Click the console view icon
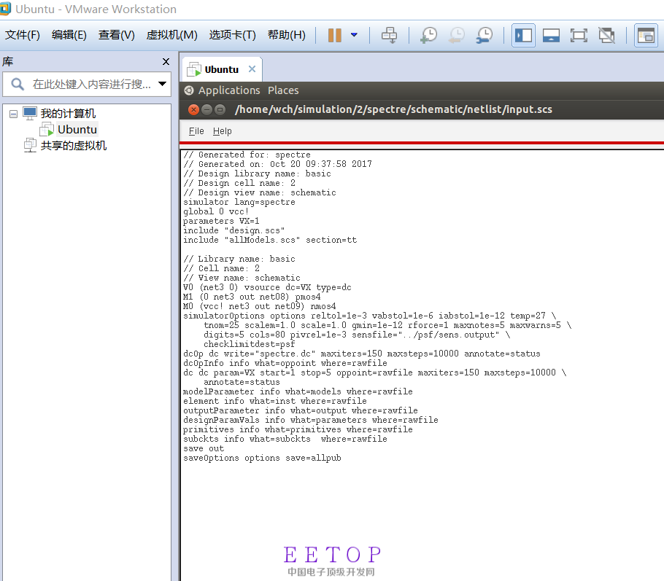This screenshot has width=664, height=581. pos(646,35)
